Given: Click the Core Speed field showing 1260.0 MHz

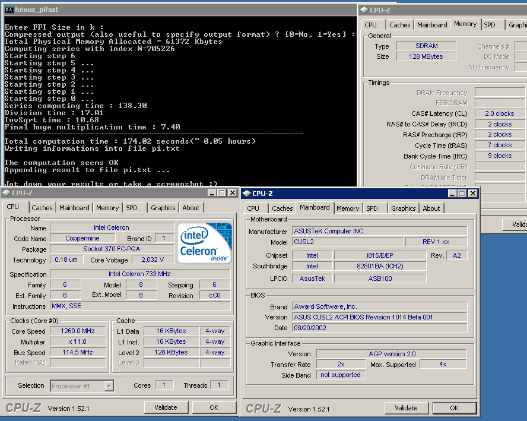Looking at the screenshot, I should [x=78, y=331].
